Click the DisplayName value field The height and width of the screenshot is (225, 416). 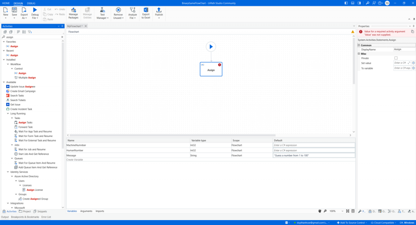(x=404, y=50)
